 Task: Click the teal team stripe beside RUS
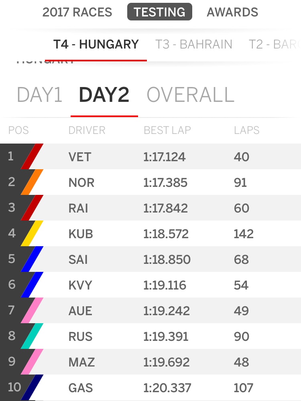(x=32, y=336)
